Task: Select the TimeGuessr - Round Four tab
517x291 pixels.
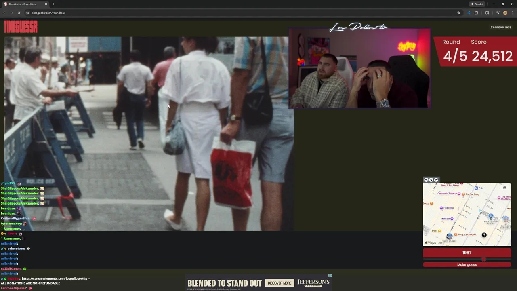Action: (25, 4)
